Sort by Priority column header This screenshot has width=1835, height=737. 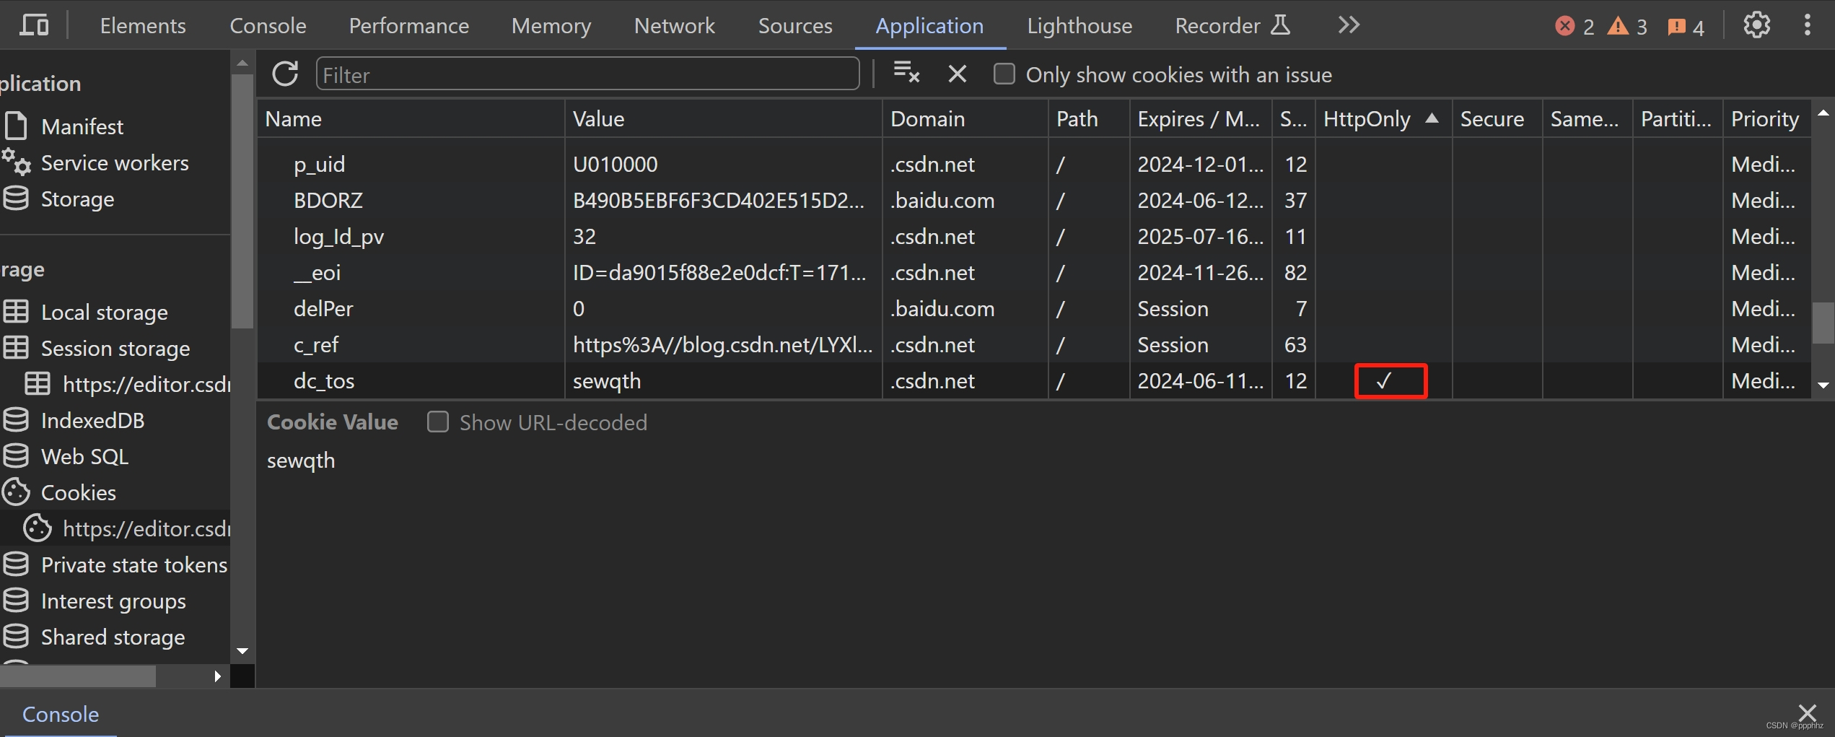(1766, 119)
